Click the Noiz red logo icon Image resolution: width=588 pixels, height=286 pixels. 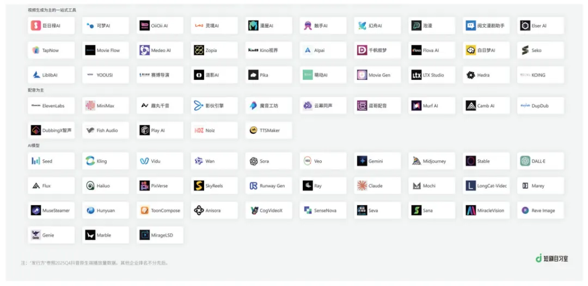(199, 130)
